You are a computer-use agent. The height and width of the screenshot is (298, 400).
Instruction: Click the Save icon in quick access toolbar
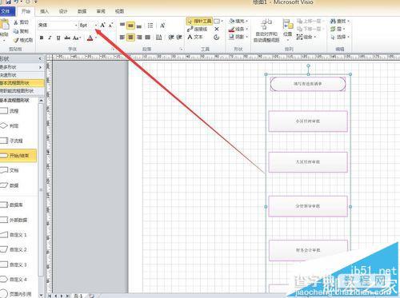[8, 2]
